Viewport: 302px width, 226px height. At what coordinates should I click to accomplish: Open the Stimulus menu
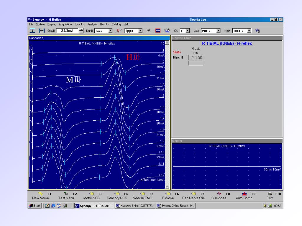pos(80,24)
